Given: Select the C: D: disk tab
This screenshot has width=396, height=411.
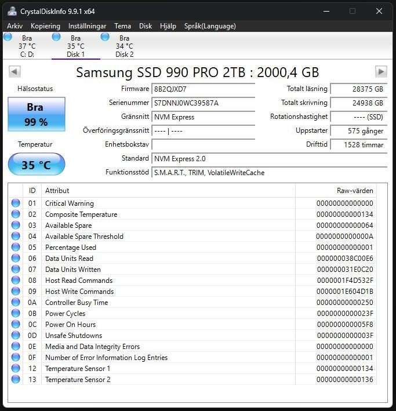Looking at the screenshot, I should [x=27, y=46].
